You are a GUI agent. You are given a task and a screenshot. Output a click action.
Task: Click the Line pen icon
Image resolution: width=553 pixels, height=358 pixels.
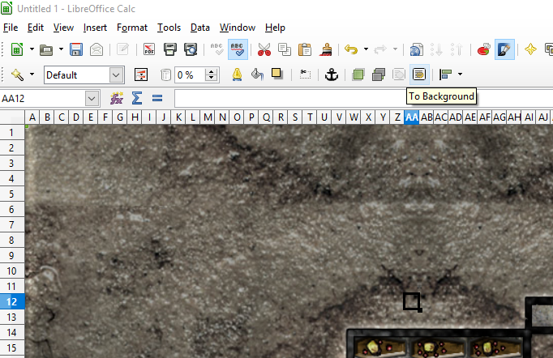pos(237,75)
